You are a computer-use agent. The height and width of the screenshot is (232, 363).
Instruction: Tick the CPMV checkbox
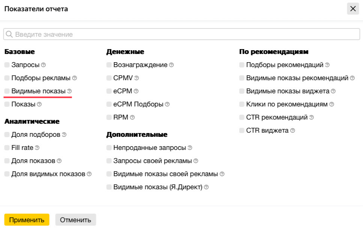tap(109, 78)
